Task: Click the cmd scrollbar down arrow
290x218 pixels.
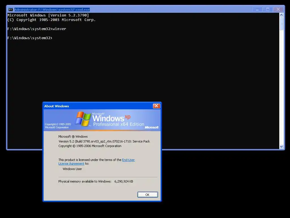Action: [x=281, y=147]
